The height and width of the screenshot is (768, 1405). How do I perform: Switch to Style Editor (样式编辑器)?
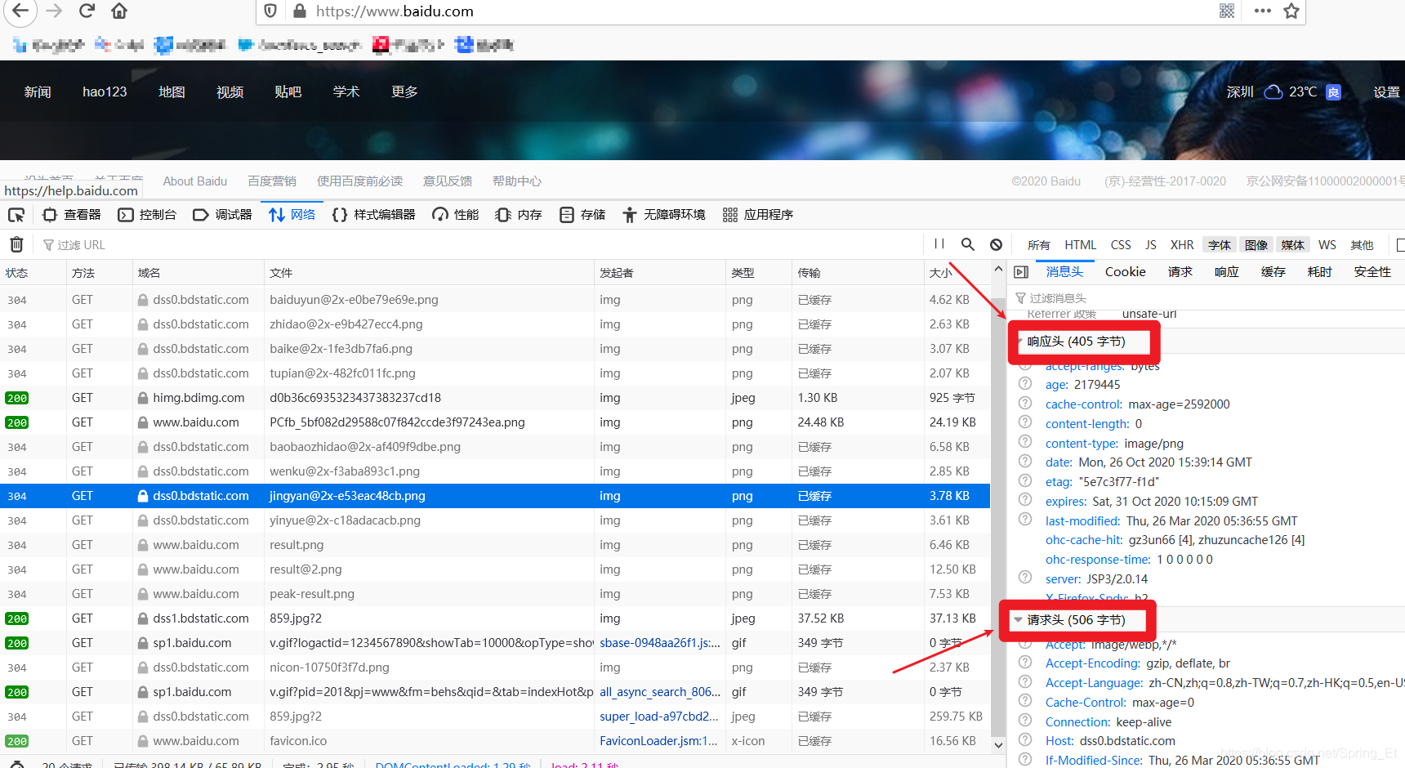[x=373, y=215]
